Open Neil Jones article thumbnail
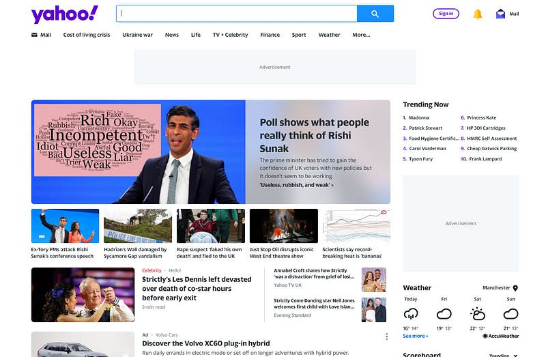The width and height of the screenshot is (546, 357). [x=373, y=310]
